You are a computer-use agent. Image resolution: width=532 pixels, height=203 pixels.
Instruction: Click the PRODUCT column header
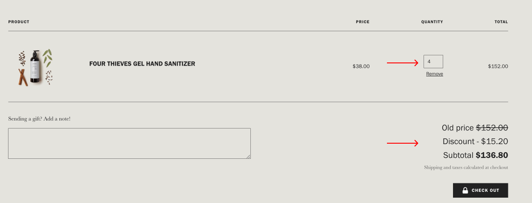point(19,22)
